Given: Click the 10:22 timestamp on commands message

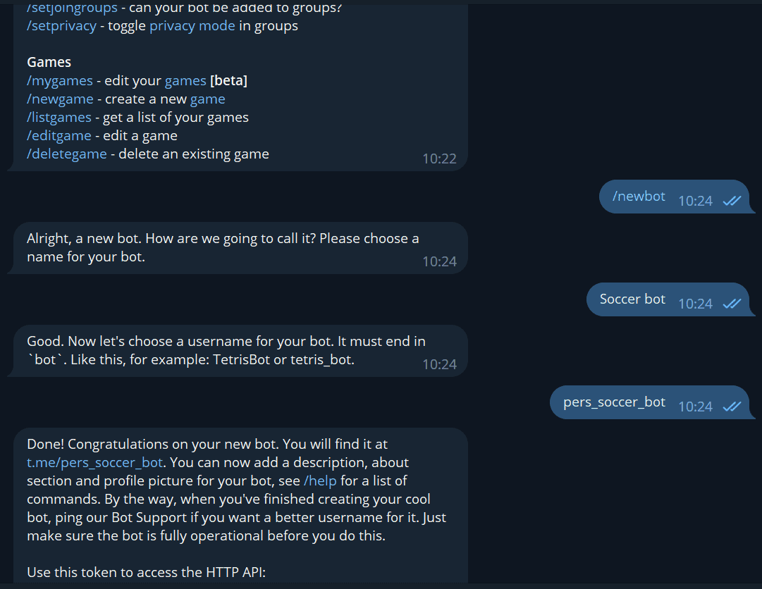Looking at the screenshot, I should (439, 159).
